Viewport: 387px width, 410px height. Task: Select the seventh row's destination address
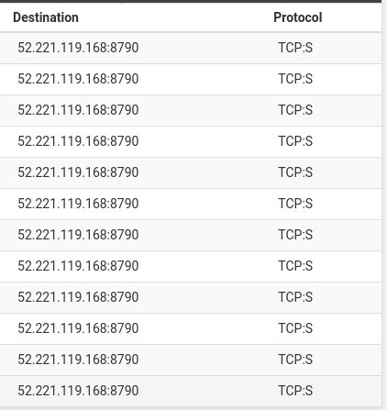click(x=78, y=235)
